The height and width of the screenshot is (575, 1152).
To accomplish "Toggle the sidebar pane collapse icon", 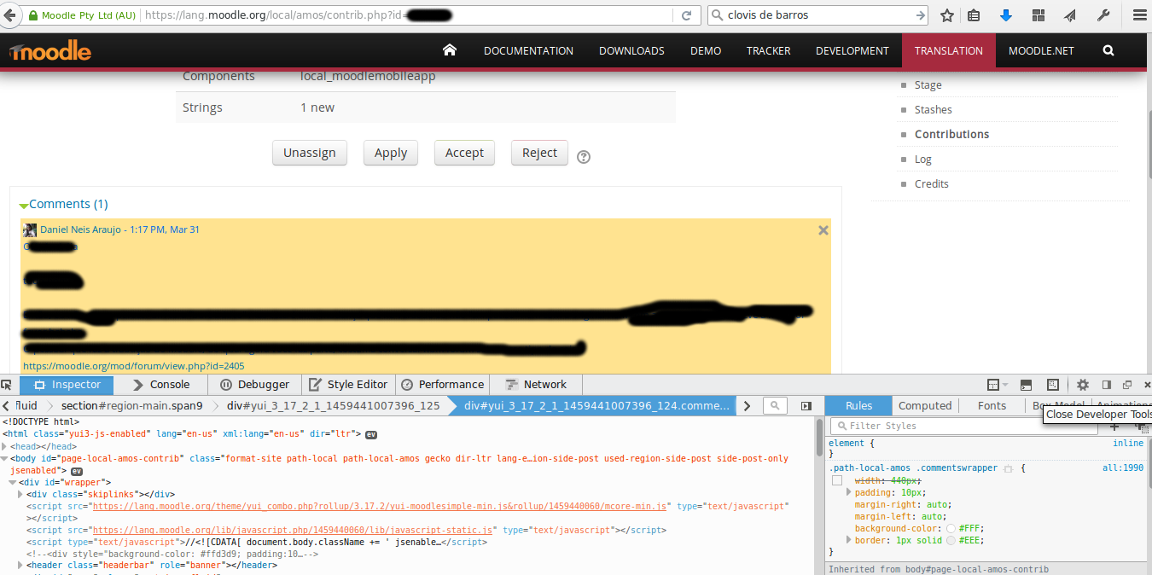I will pyautogui.click(x=806, y=406).
